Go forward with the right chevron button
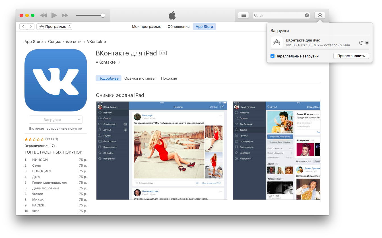This screenshot has height=238, width=382. coord(31,26)
